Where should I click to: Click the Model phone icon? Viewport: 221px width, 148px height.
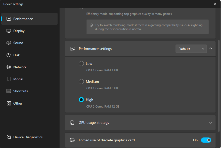tap(9, 79)
